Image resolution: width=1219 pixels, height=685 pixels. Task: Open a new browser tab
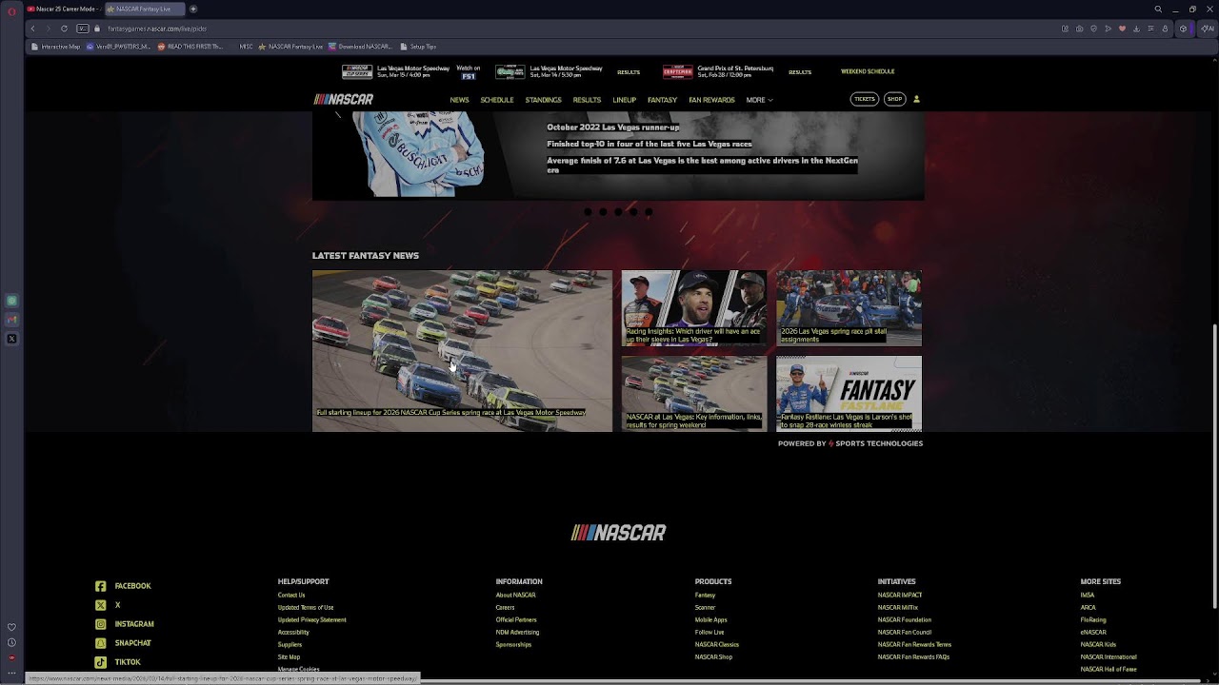coord(192,9)
